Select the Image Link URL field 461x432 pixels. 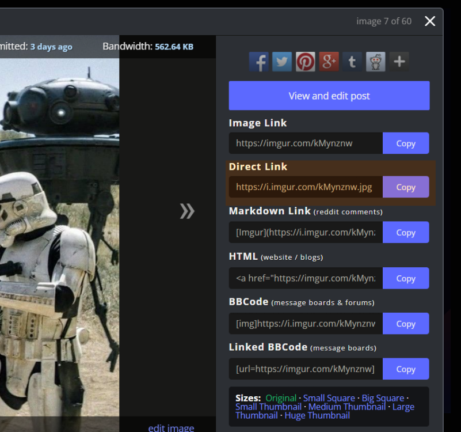306,143
